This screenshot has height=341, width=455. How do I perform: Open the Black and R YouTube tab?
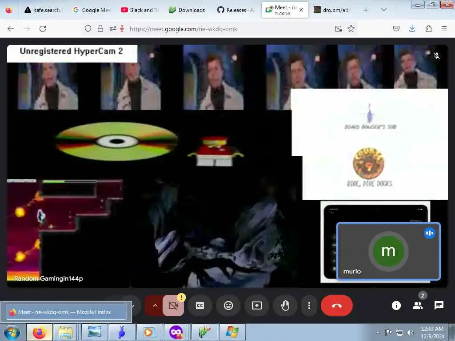(x=140, y=10)
